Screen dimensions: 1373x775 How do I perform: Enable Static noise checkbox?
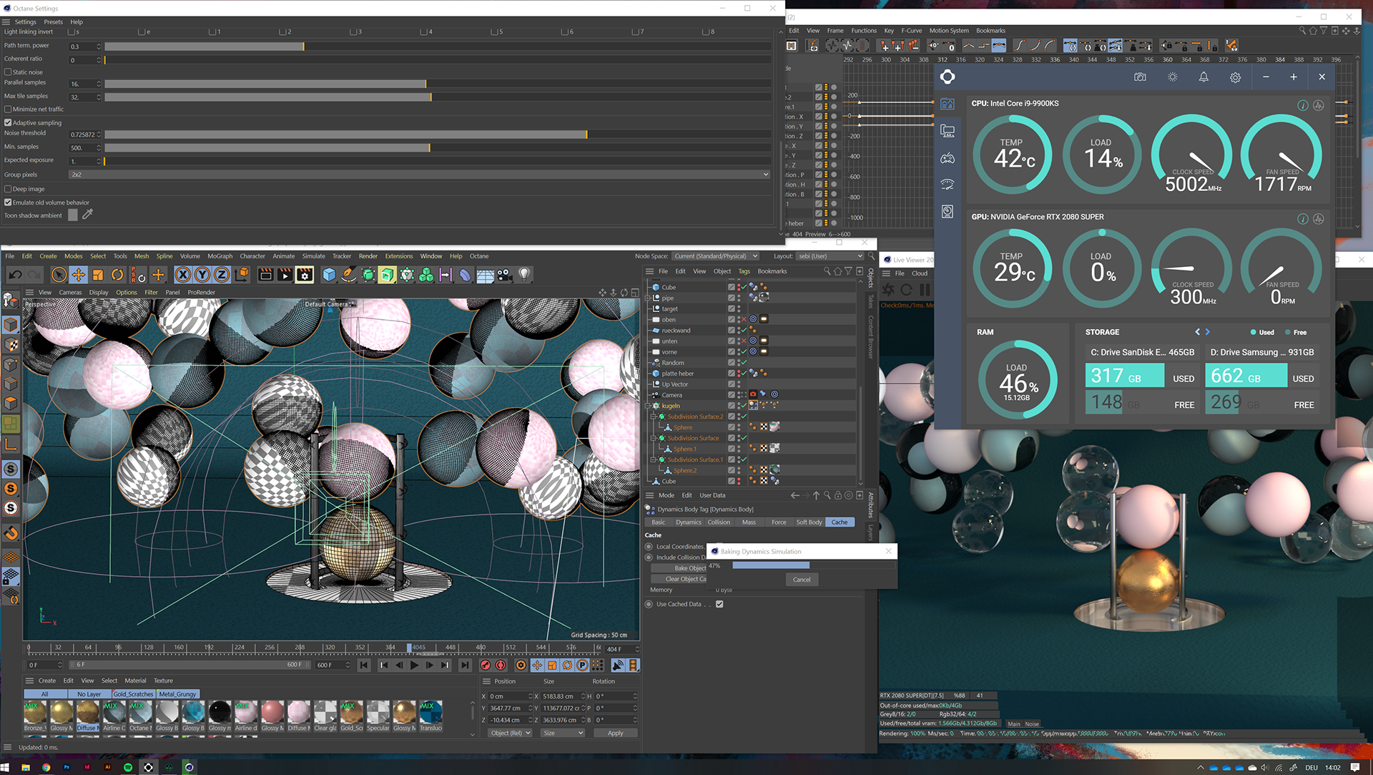point(8,72)
